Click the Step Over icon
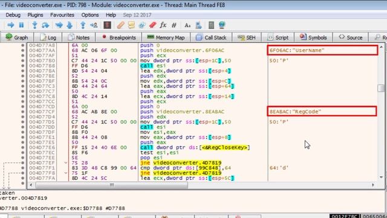This screenshot has width=387, height=218. coord(45,25)
